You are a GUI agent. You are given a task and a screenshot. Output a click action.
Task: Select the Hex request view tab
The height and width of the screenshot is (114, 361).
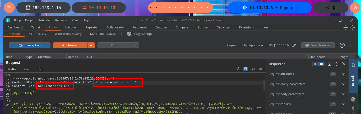40,69
